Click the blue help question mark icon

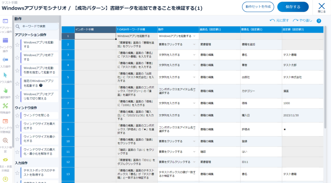click(x=319, y=21)
